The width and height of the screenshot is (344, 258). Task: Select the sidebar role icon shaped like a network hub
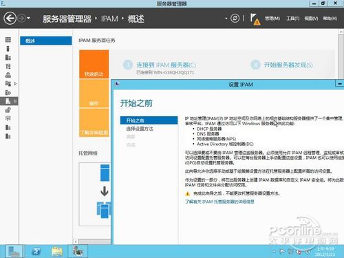click(8, 75)
